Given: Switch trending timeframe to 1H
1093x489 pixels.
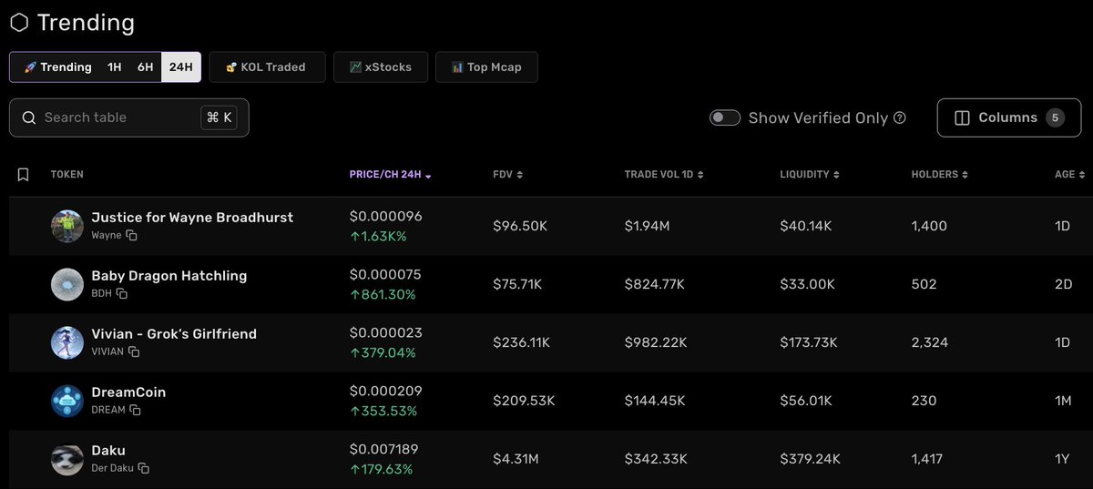Looking at the screenshot, I should tap(115, 67).
